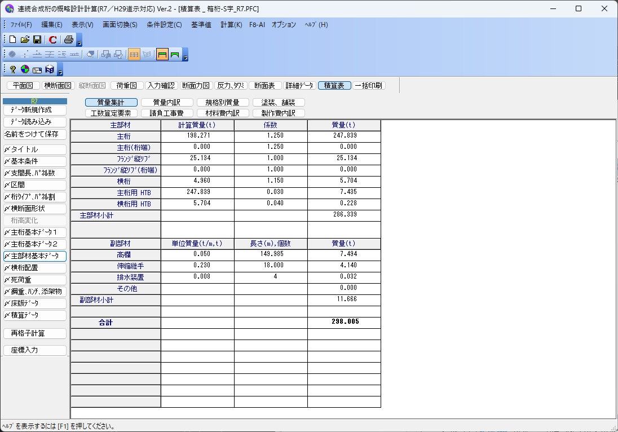Open the 質量内訳 sub-tab
Screen dimensions: 618x432
click(167, 103)
